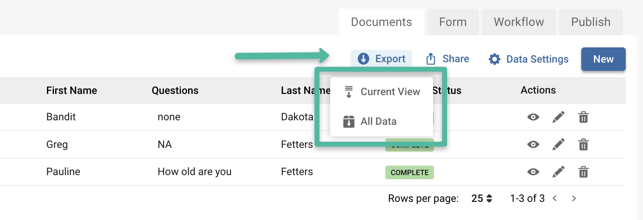Image resolution: width=643 pixels, height=220 pixels.
Task: View Bandit's document with the eye icon
Action: [x=533, y=117]
